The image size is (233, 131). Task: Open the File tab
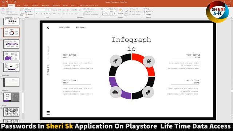pos(3,6)
